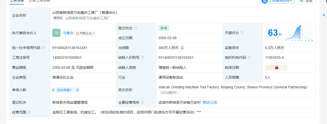Click the 63分 score
This screenshot has width=327, height=124.
coord(275,33)
